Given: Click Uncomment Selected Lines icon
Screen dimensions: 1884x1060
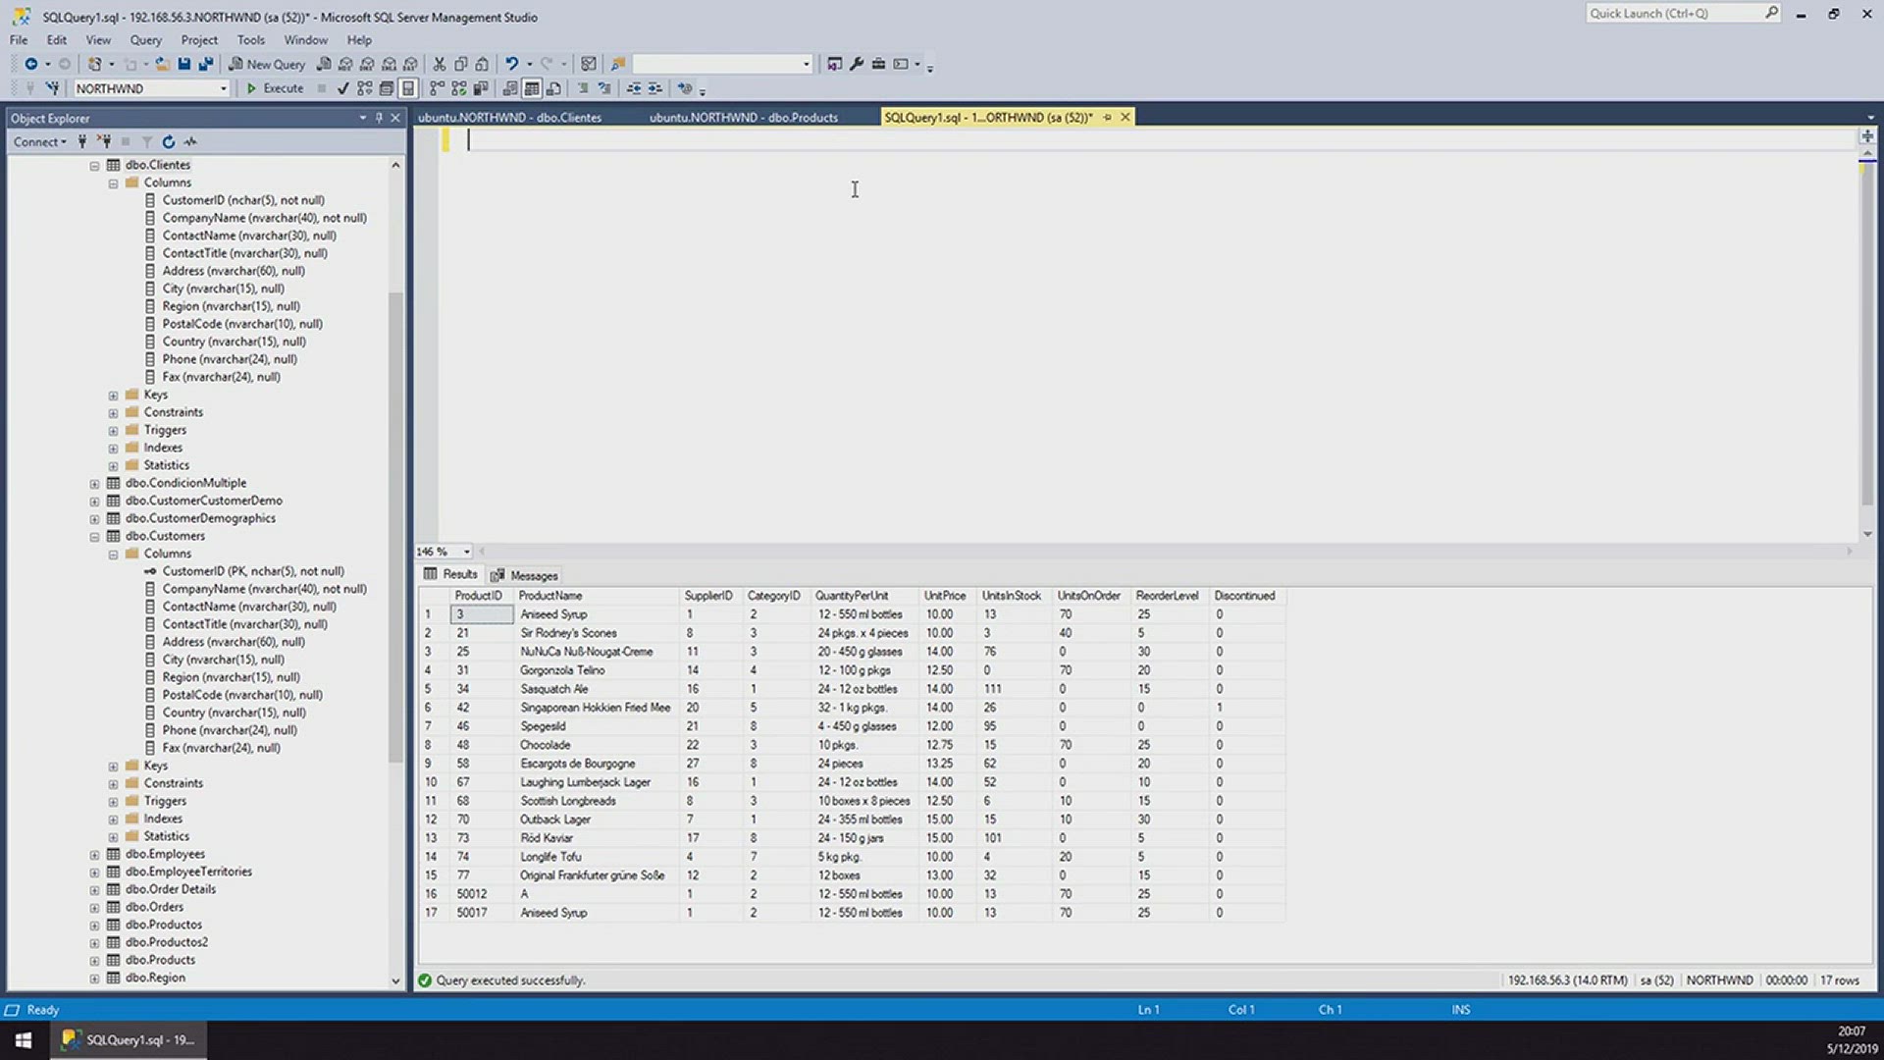Looking at the screenshot, I should click(x=604, y=88).
